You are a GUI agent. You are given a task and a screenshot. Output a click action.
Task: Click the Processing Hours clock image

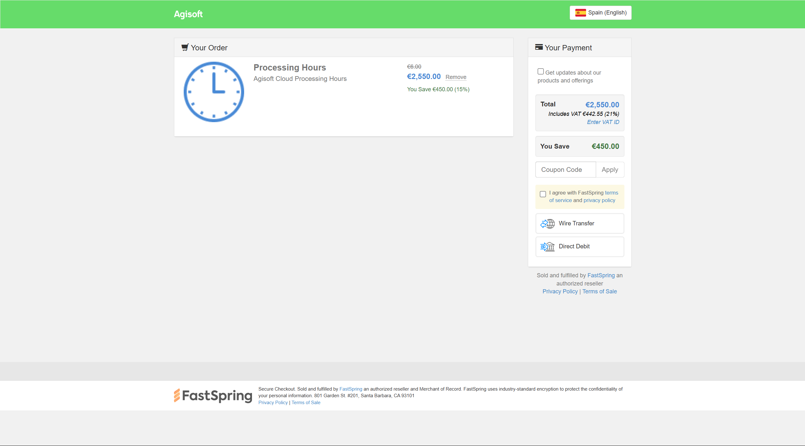tap(214, 92)
